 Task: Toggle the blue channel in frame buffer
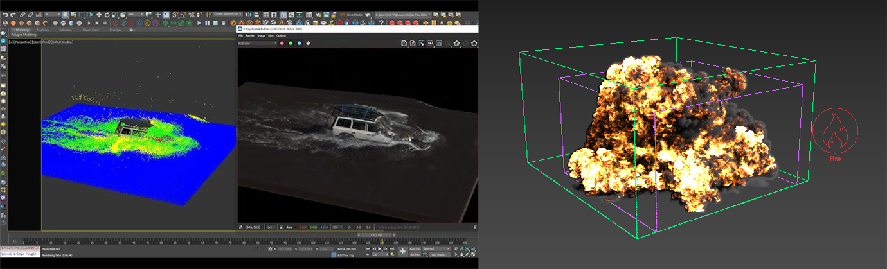tap(299, 43)
